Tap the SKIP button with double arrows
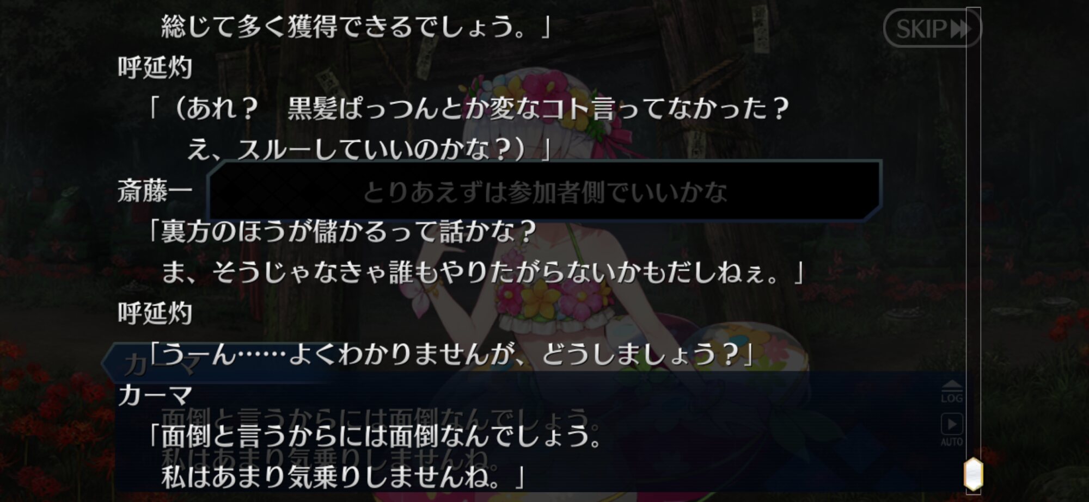This screenshot has height=502, width=1089. pos(932,28)
